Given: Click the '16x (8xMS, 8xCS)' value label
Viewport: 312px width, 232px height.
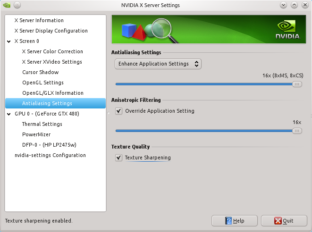Looking at the screenshot, I should tap(283, 75).
